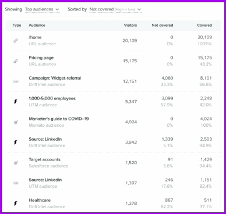Click the 8,101 covered value
This screenshot has width=226, height=214.
[206, 78]
